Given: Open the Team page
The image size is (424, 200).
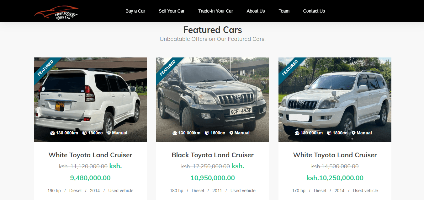Looking at the screenshot, I should [x=284, y=11].
